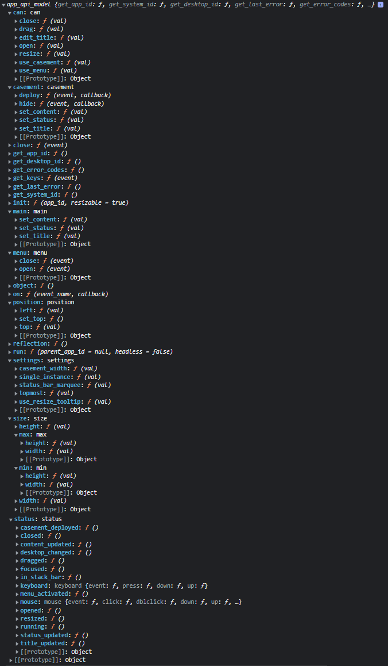The height and width of the screenshot is (666, 388).
Task: Select the 'status_bar_marquee' setting row
Action: click(x=63, y=385)
